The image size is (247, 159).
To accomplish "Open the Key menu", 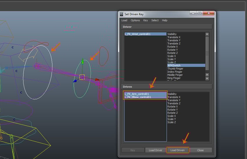I will (146, 21).
